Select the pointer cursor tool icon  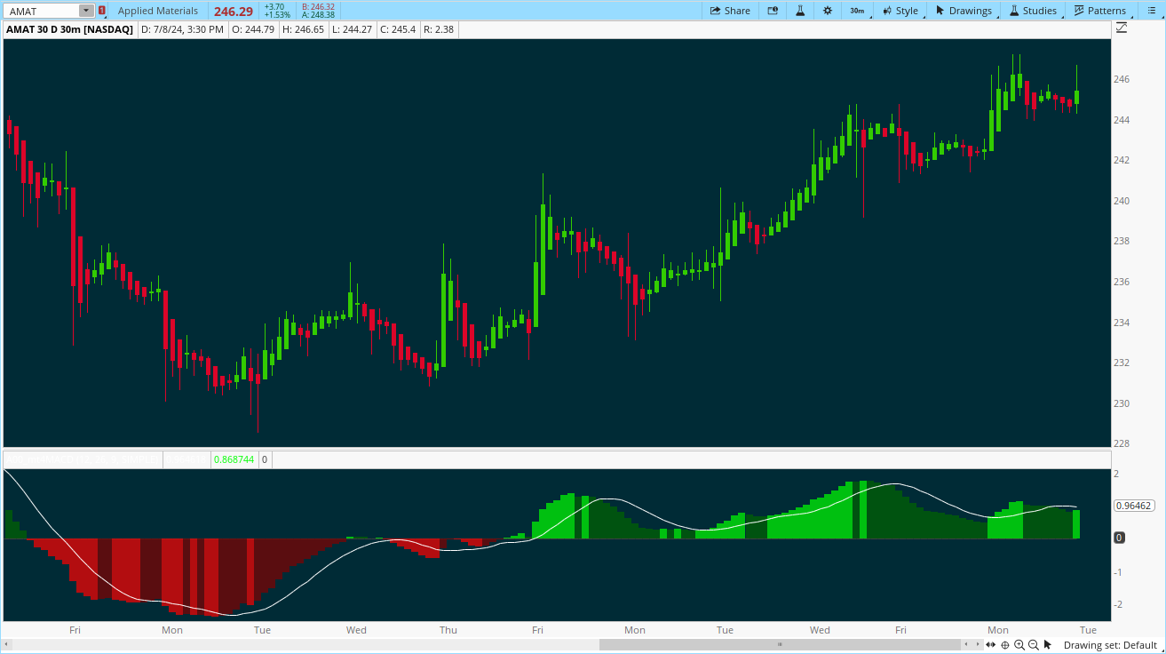coord(1048,645)
